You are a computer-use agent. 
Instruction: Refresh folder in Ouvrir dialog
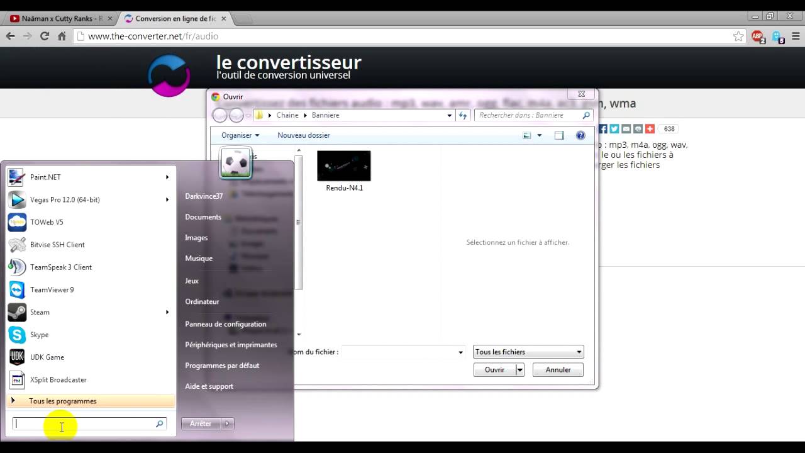pyautogui.click(x=463, y=115)
